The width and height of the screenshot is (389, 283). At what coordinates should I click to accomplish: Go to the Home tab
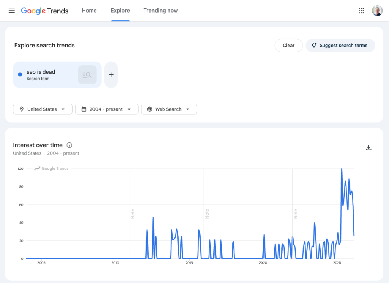89,11
